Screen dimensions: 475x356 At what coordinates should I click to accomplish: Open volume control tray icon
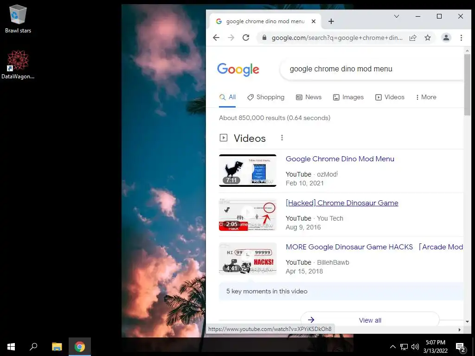coord(415,347)
